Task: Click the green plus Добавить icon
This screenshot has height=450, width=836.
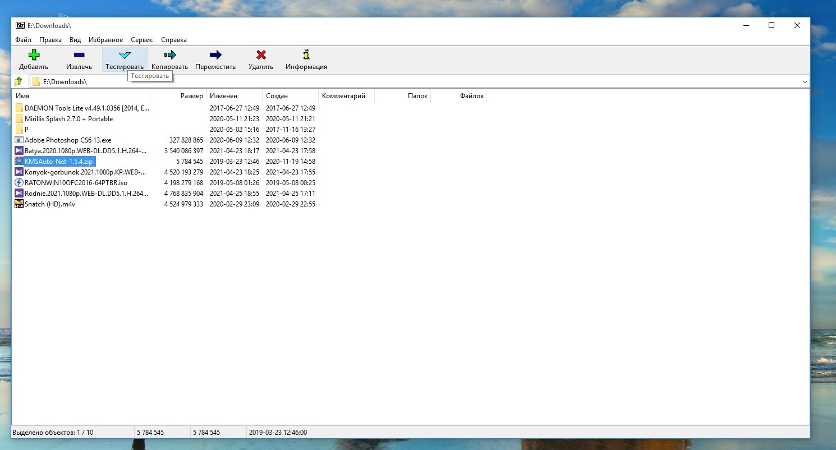Action: click(34, 55)
